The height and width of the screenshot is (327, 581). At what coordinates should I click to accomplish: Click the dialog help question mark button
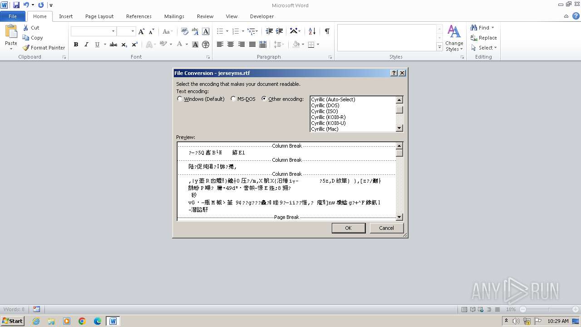394,73
